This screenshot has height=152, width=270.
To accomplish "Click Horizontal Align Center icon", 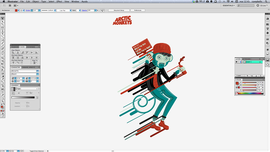I will pyautogui.click(x=18, y=52).
